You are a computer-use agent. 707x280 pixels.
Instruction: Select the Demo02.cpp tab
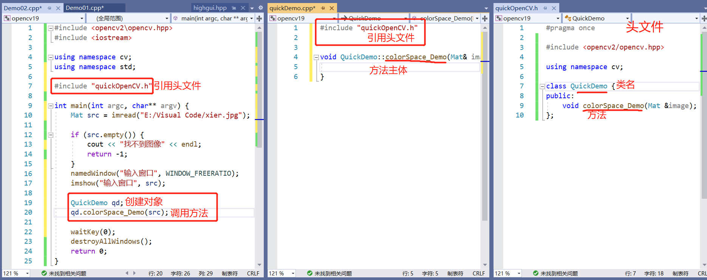[23, 8]
